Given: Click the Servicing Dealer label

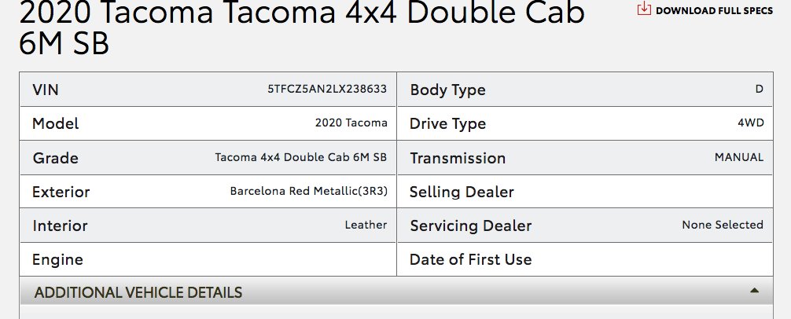Looking at the screenshot, I should (471, 226).
